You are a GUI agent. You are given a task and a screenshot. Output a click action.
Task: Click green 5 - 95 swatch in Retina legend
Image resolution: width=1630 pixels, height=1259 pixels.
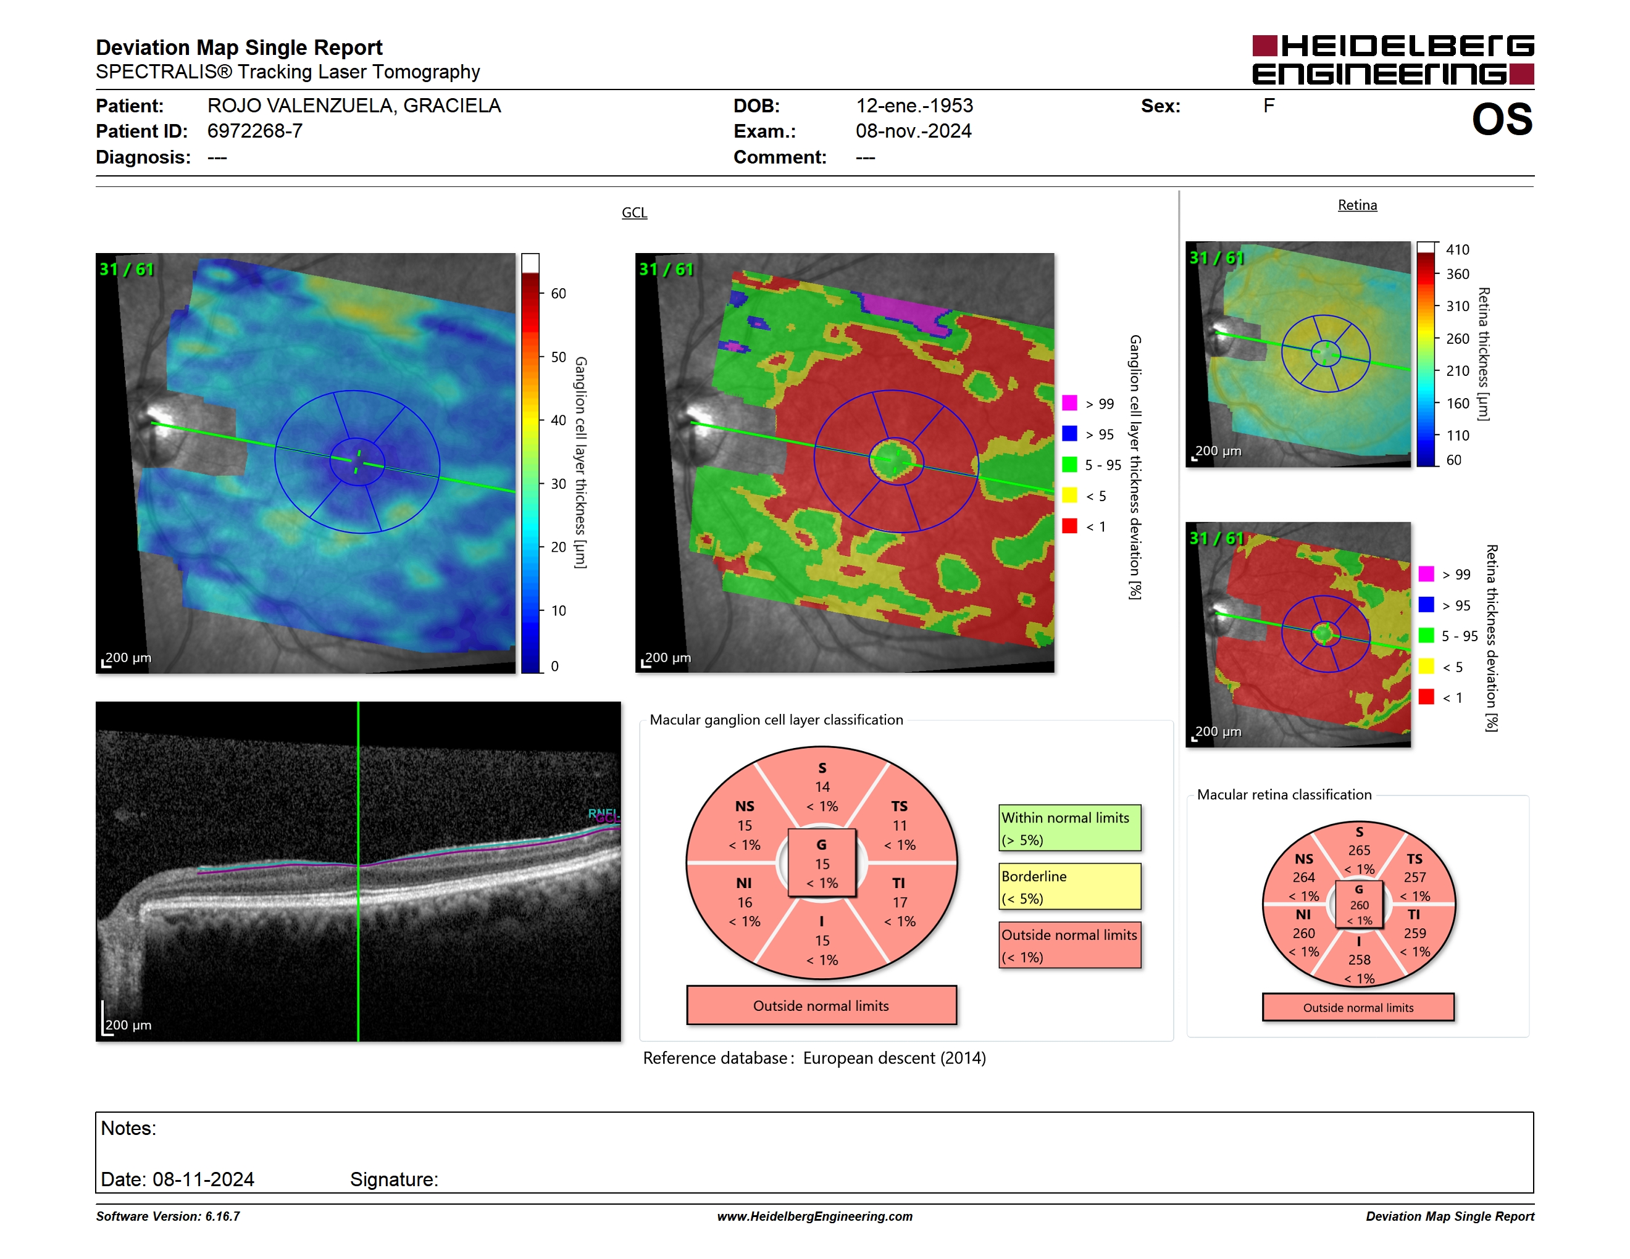(1426, 636)
